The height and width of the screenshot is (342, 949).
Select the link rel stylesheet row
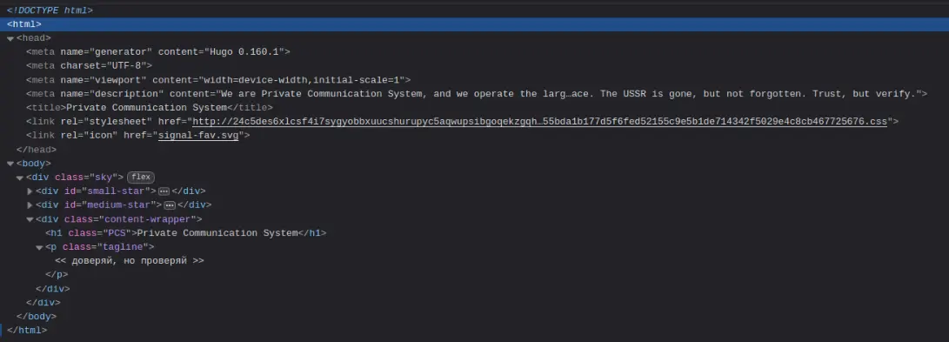pos(463,122)
